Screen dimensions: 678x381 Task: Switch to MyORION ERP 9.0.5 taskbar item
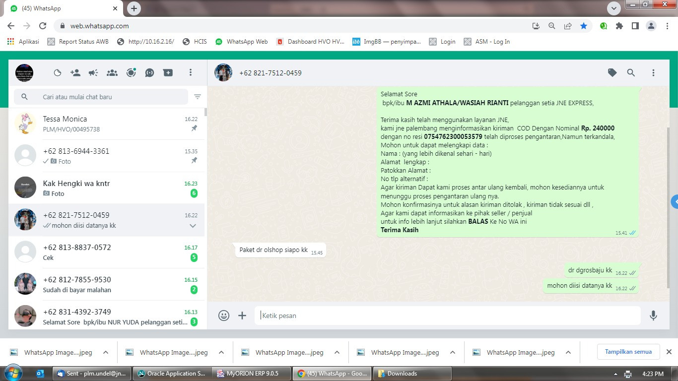tap(252, 374)
